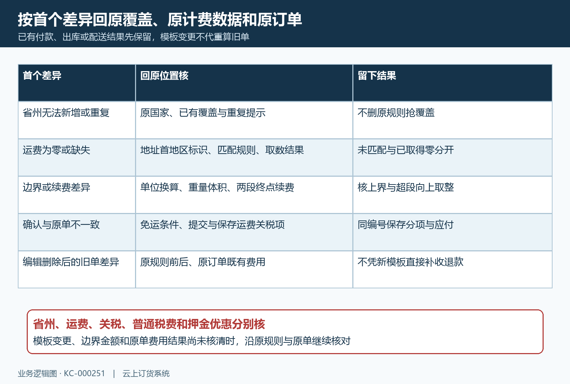
Task: Select the 留下结果 column header
Action: pos(452,83)
